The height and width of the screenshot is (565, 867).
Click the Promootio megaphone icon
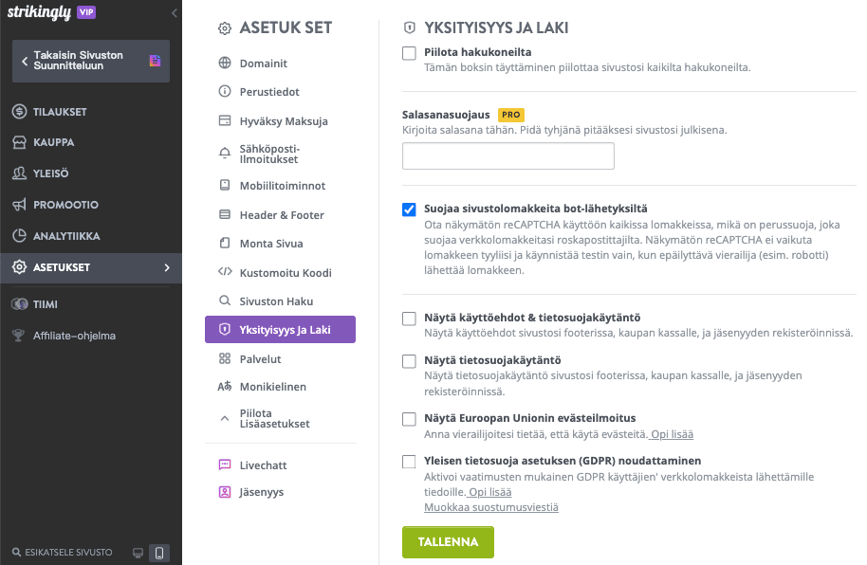(19, 205)
